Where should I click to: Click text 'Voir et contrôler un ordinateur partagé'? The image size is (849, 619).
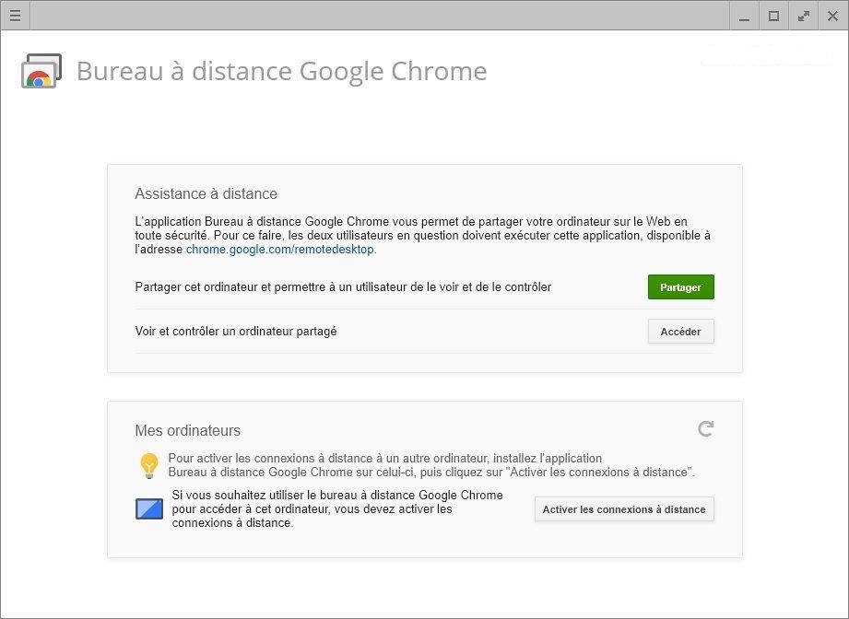point(236,331)
